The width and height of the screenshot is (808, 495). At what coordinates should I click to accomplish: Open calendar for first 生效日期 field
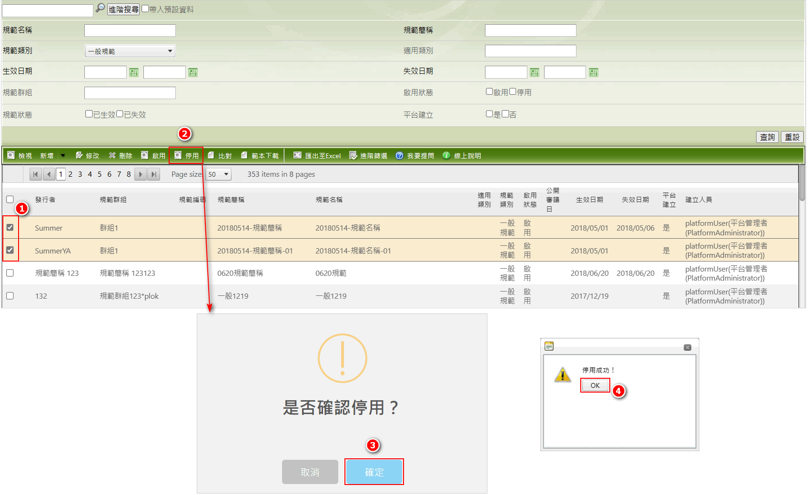(134, 72)
